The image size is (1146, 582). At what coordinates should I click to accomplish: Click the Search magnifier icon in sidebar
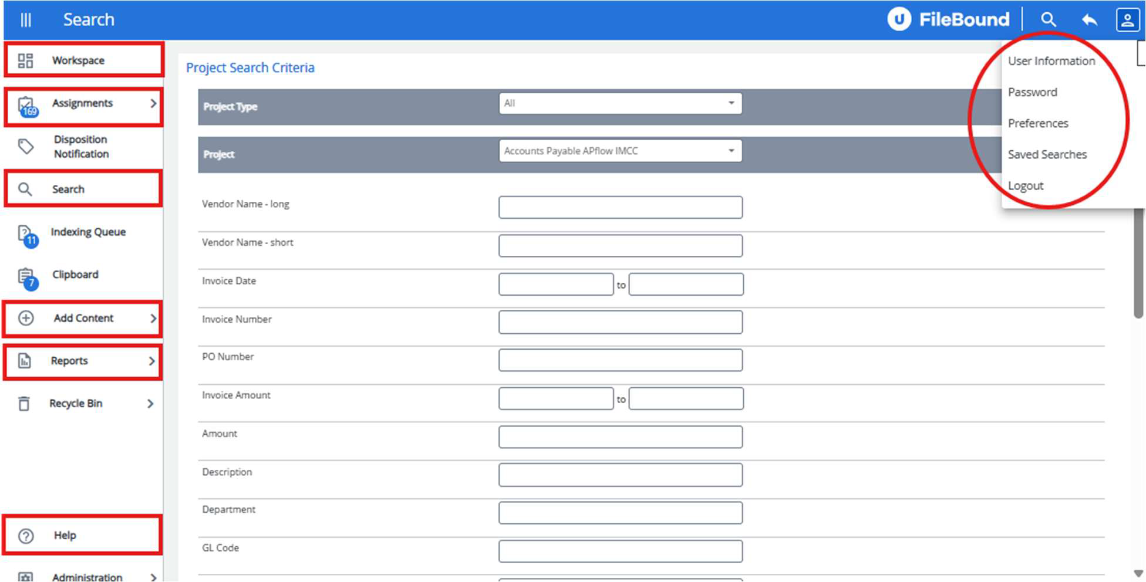click(x=25, y=189)
